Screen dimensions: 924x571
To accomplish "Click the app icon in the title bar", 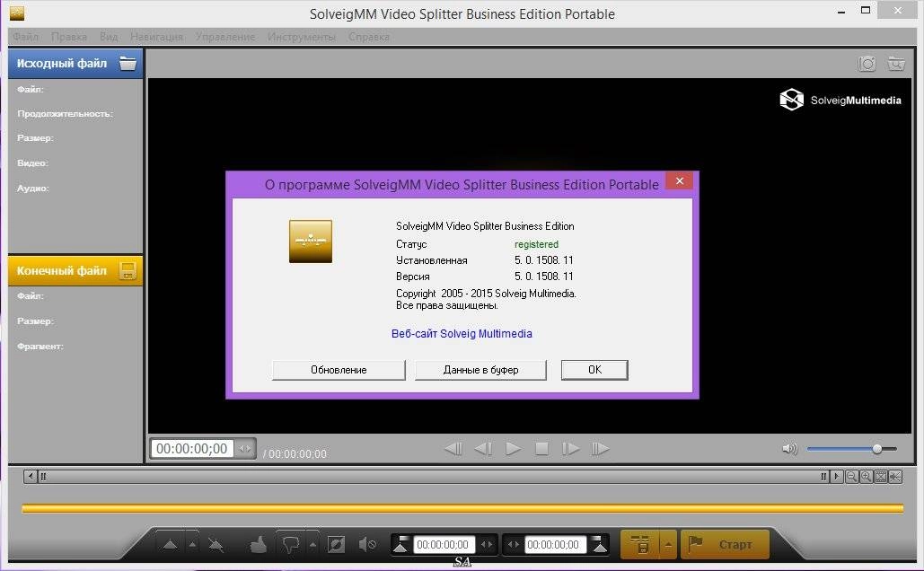I will coord(17,13).
